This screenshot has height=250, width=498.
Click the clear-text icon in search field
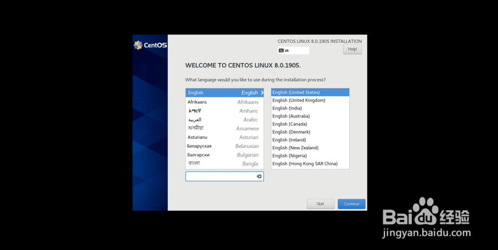(x=259, y=176)
